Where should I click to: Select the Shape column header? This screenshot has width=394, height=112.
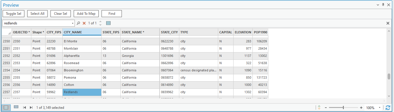click(x=38, y=32)
